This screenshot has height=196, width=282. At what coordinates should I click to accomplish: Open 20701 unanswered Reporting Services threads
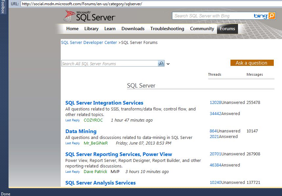(x=215, y=154)
